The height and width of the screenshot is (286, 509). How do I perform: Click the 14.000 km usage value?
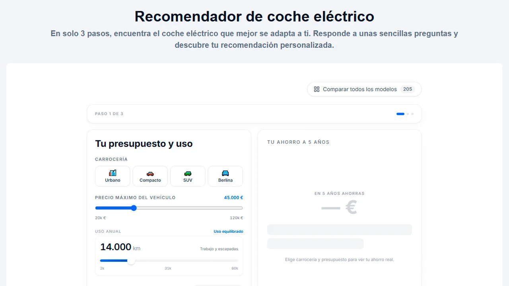tap(120, 247)
